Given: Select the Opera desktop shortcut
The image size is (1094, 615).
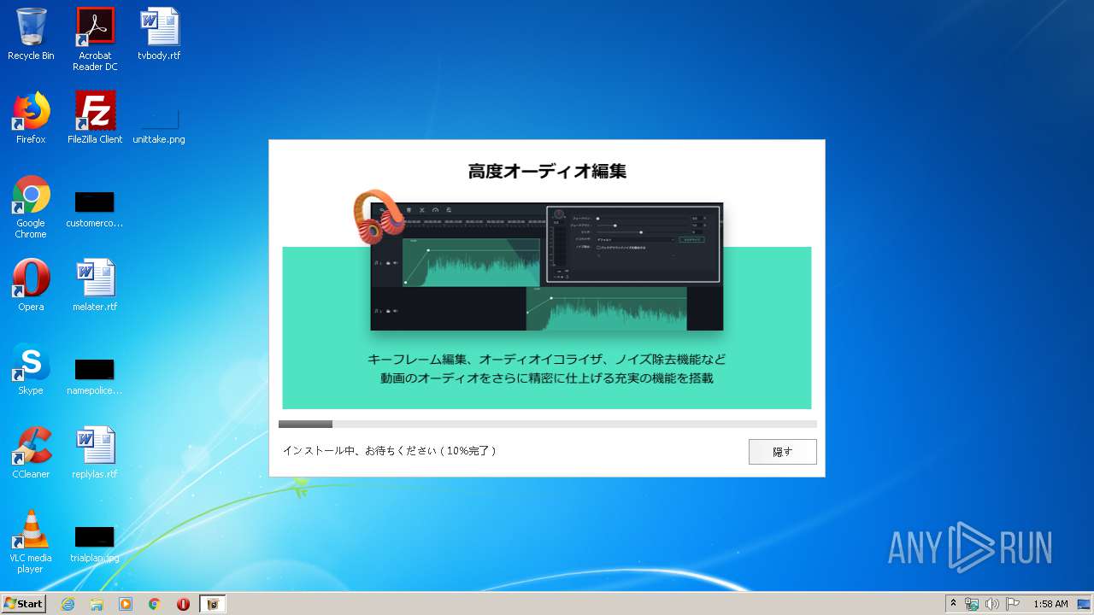Looking at the screenshot, I should tap(31, 285).
